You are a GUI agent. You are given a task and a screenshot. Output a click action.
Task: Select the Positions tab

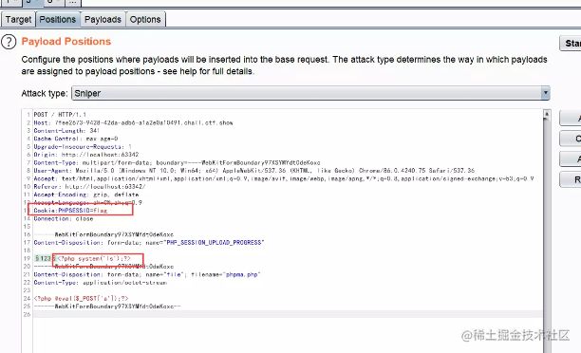pyautogui.click(x=57, y=19)
